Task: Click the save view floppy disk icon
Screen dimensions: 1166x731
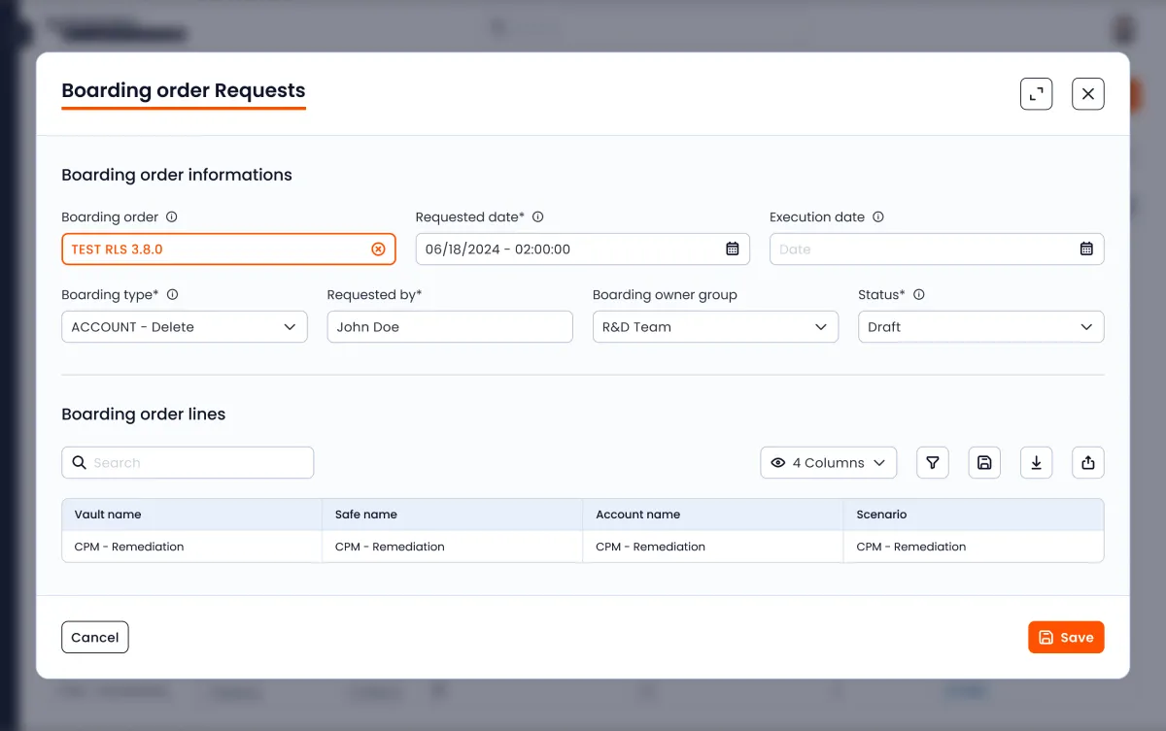Action: click(984, 463)
